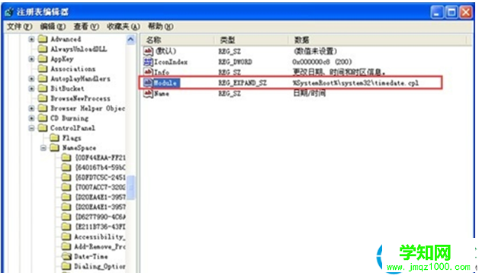Select the Module value name
Screen dimensions: 479x276
pos(166,83)
